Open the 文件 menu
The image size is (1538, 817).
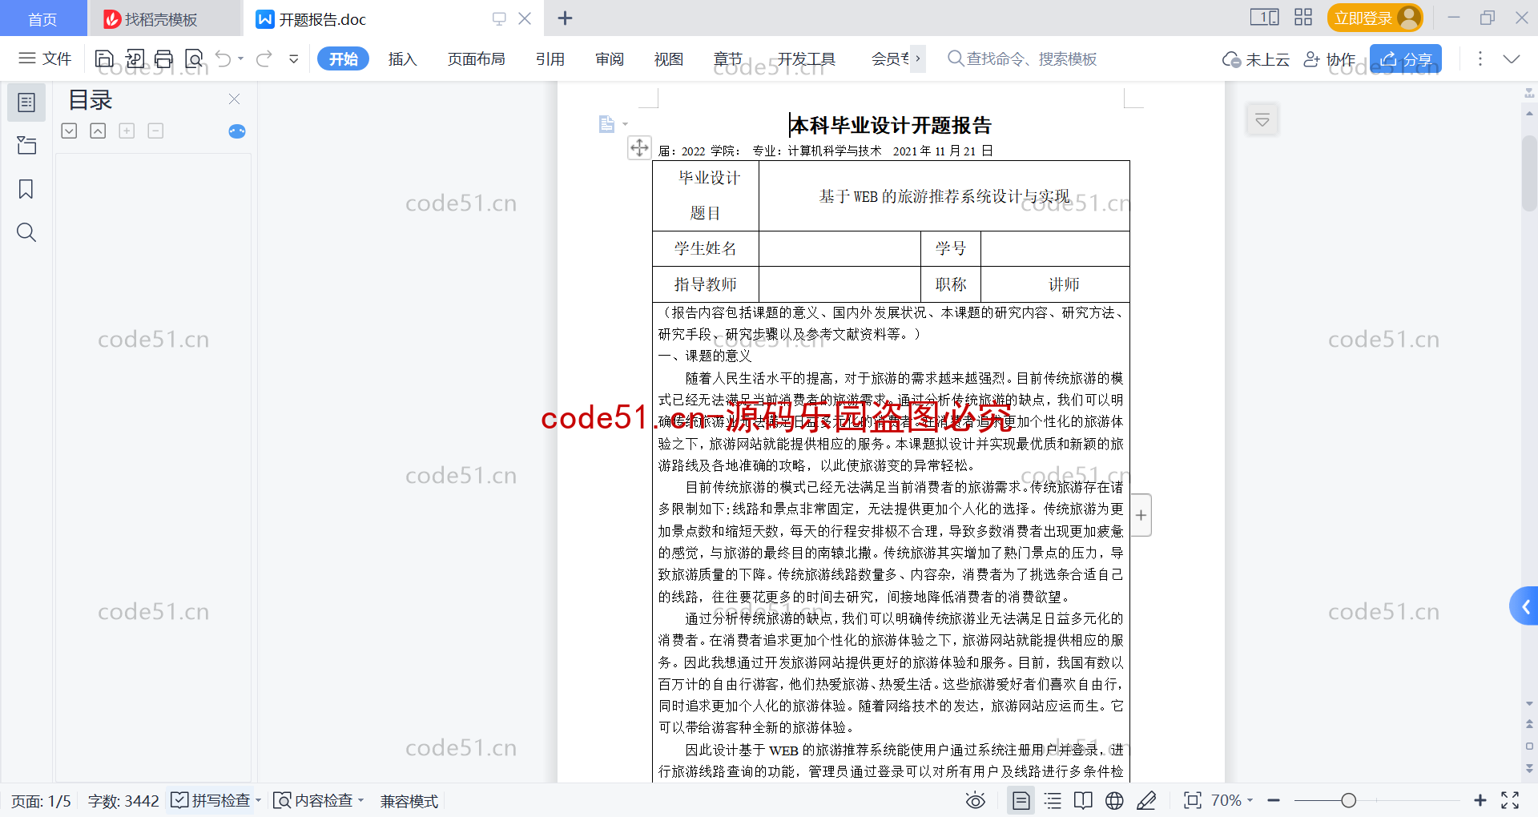pyautogui.click(x=46, y=58)
